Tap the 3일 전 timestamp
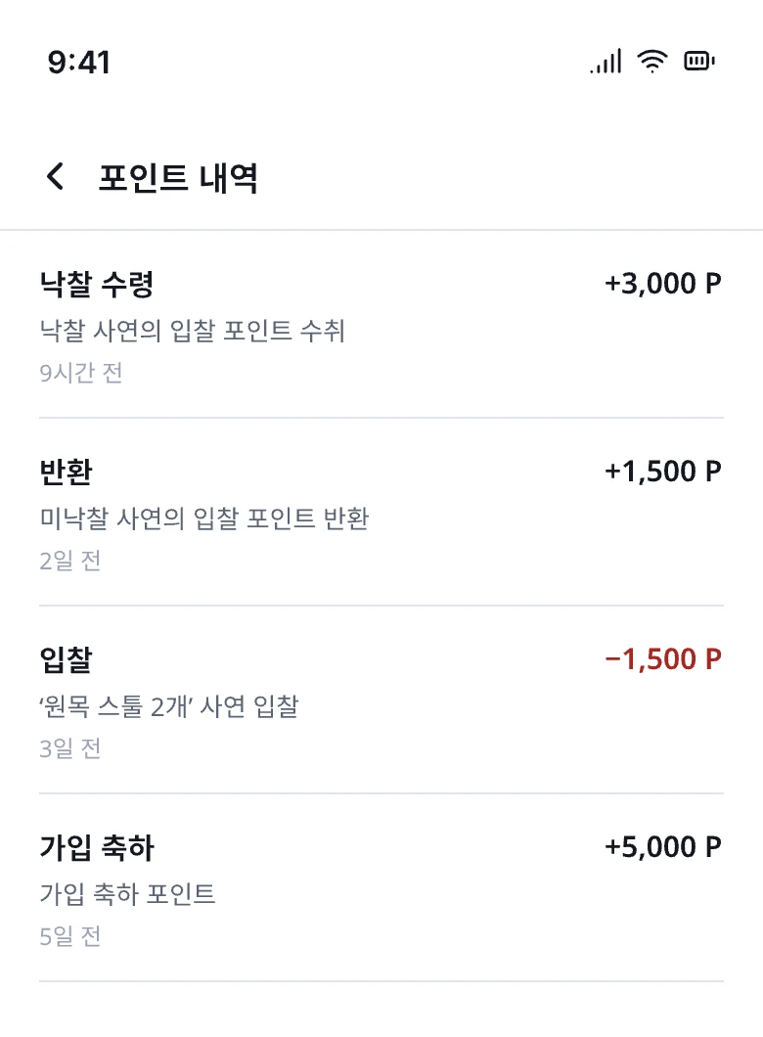 [x=70, y=748]
